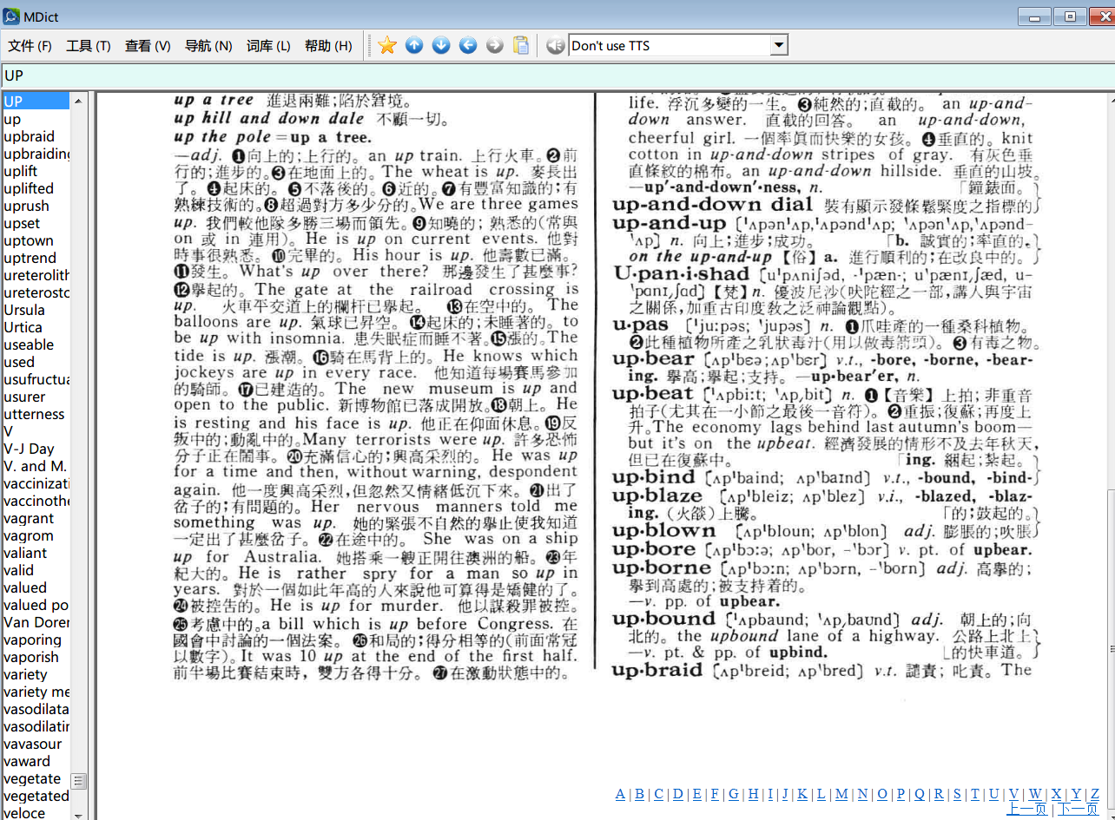Open the 工具 (T) menu

tap(89, 46)
